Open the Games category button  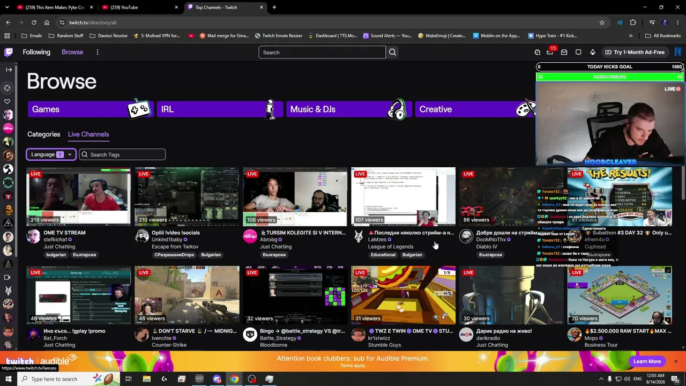(91, 109)
